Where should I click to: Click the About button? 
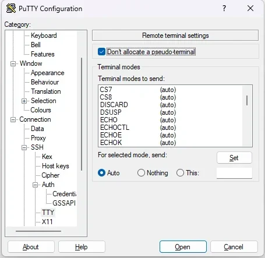point(31,247)
